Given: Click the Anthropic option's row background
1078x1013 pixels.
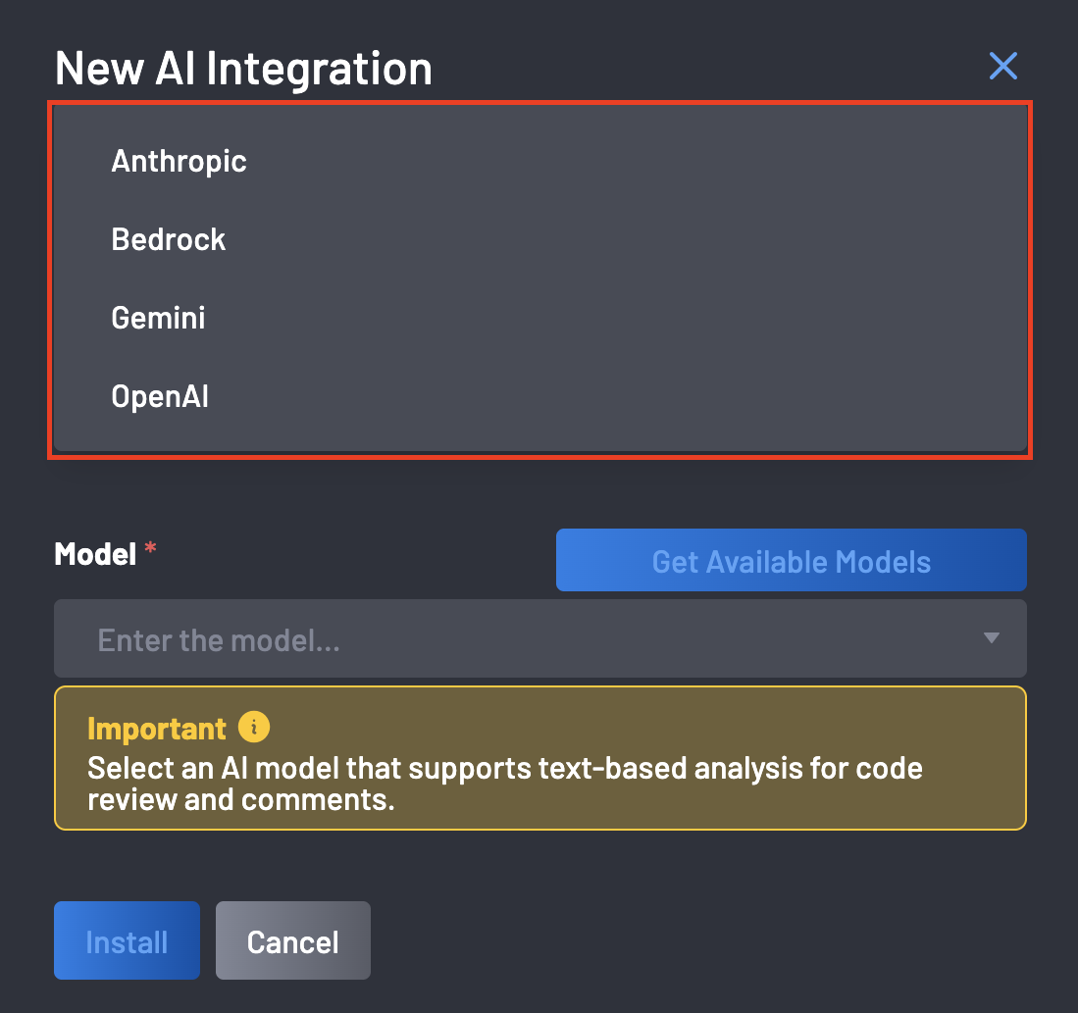Looking at the screenshot, I should pos(638,161).
